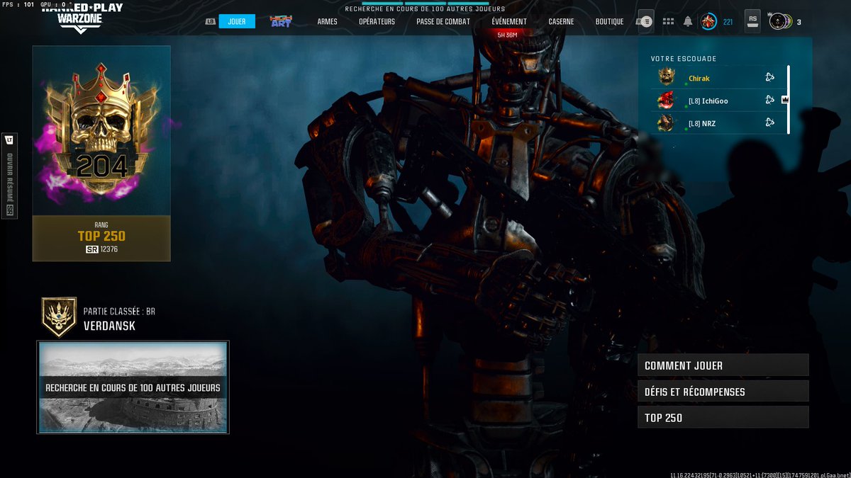
Task: Click the Votre Escouade heading
Action: (684, 59)
